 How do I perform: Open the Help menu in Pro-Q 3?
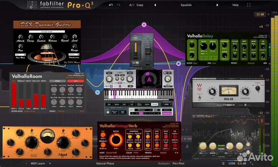[x=236, y=5]
